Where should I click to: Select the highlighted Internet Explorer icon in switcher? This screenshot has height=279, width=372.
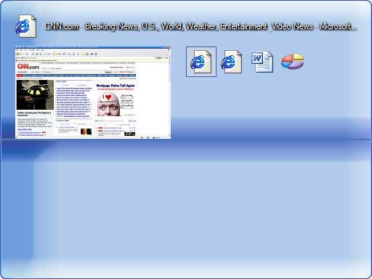(201, 62)
